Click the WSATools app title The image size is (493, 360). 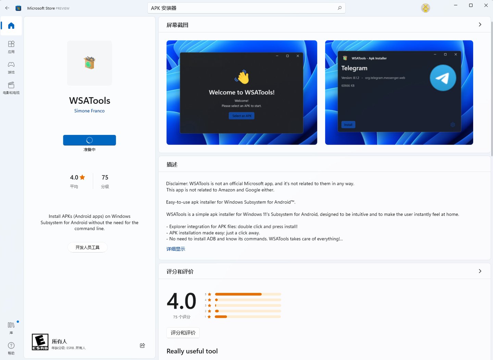point(90,101)
